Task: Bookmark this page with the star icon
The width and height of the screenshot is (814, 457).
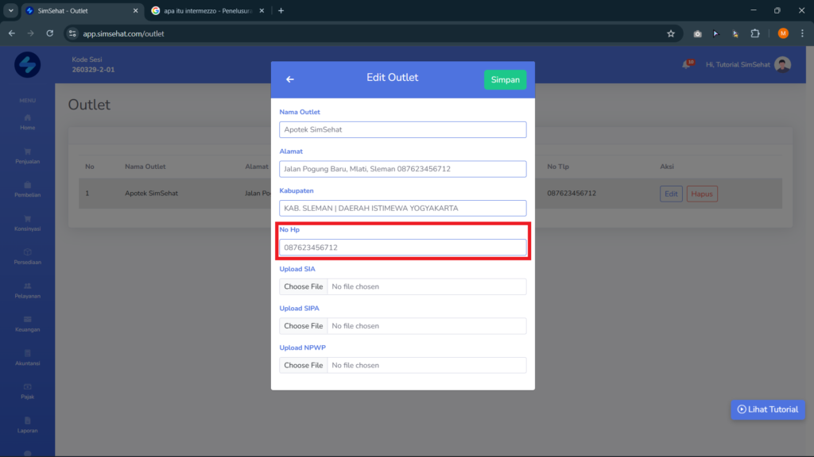Action: (671, 33)
